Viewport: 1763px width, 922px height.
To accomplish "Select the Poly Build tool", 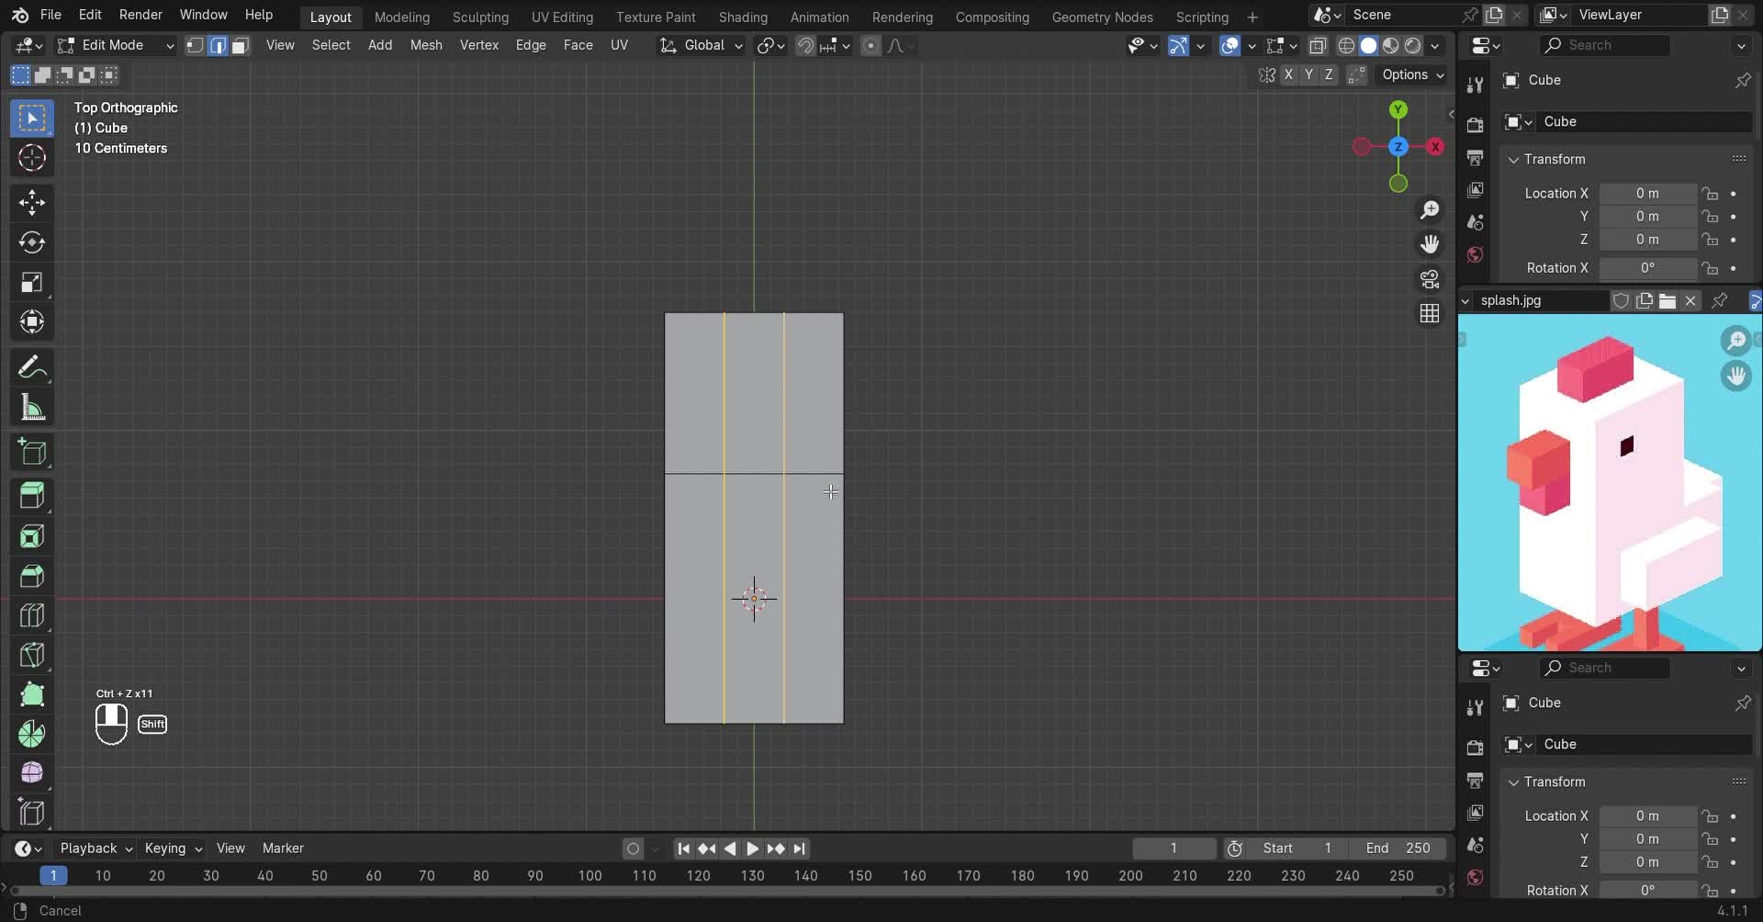I will click(x=32, y=694).
